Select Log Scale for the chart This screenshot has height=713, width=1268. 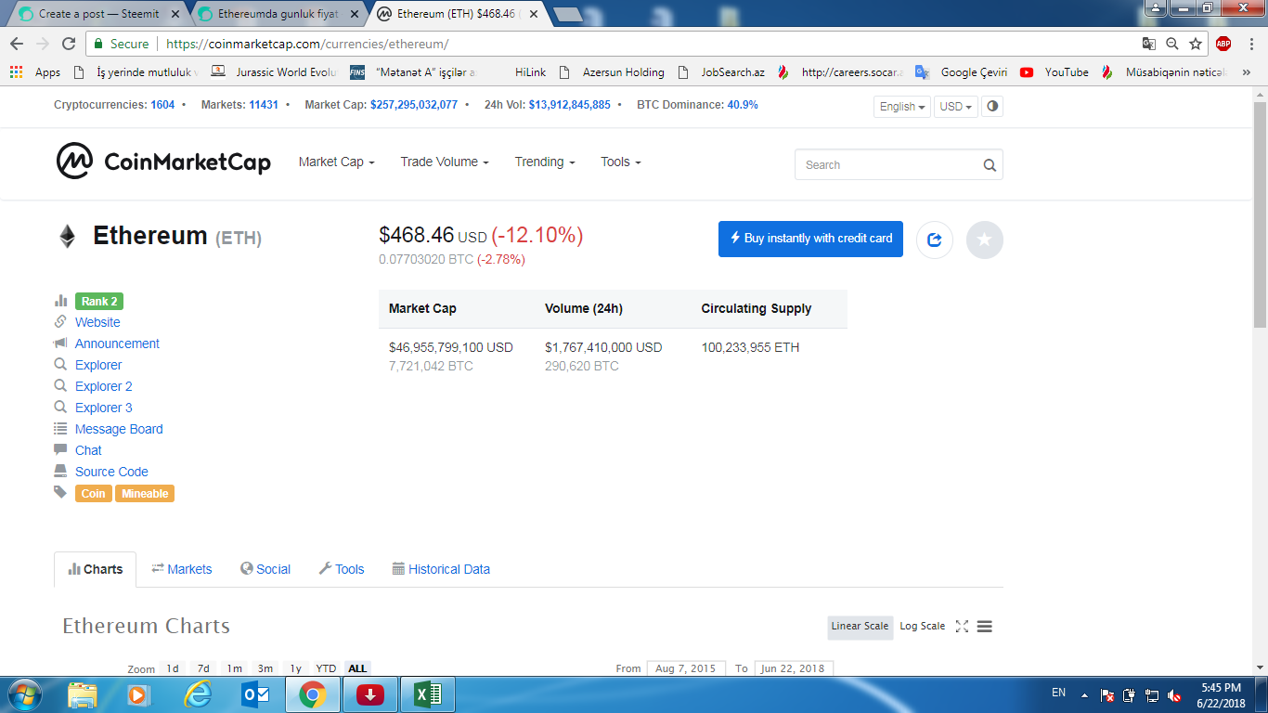click(922, 627)
